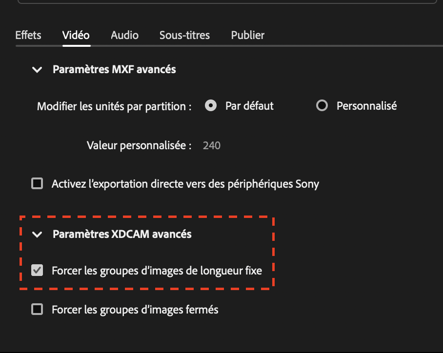Enable Forcer les groupes d'images fermés
The width and height of the screenshot is (443, 353).
37,309
